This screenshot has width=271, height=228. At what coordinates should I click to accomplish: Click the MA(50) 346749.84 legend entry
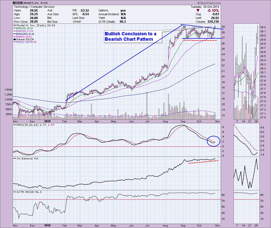pyautogui.click(x=26, y=42)
